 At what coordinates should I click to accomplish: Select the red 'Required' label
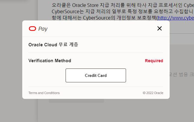pos(154,61)
